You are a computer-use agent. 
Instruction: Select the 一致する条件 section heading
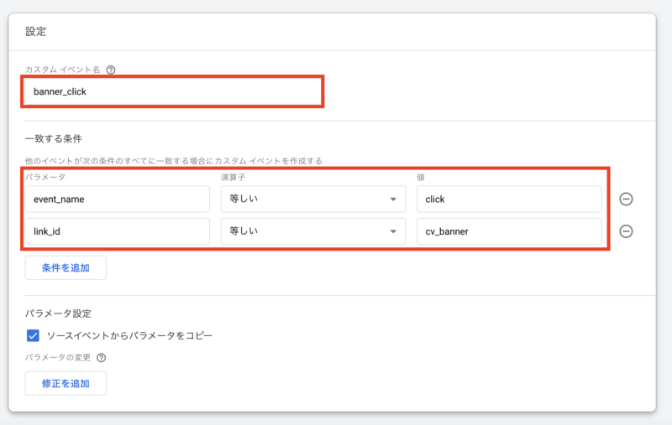click(53, 138)
